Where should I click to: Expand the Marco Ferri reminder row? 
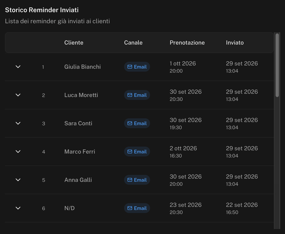click(18, 152)
